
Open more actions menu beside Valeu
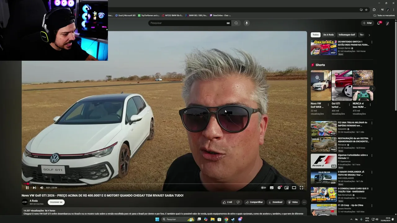click(x=304, y=202)
